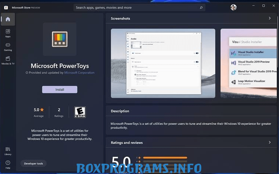Click the Microsoft Store logo icon
This screenshot has height=174, width=279.
[x=6, y=8]
